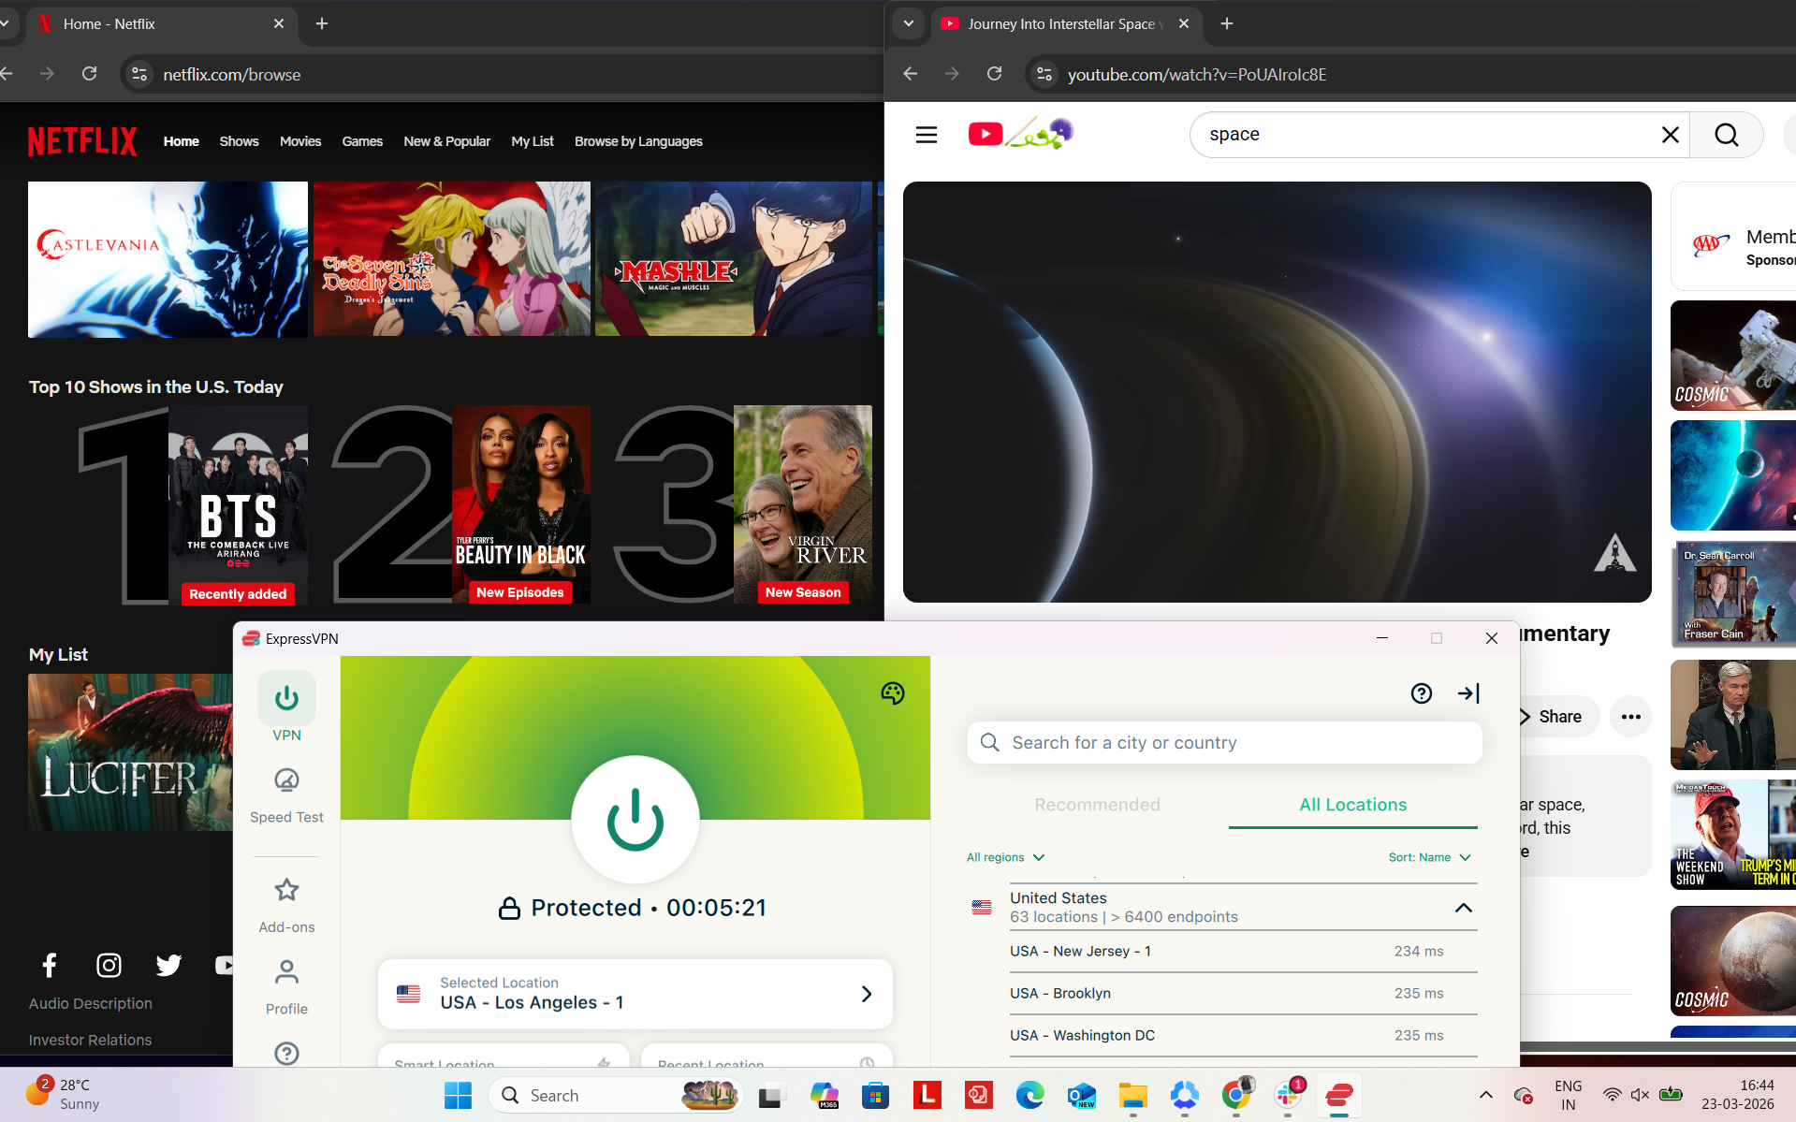Open the VPN tab in ExpressVPN sidebar
Viewport: 1796px width, 1122px height.
pyautogui.click(x=286, y=708)
